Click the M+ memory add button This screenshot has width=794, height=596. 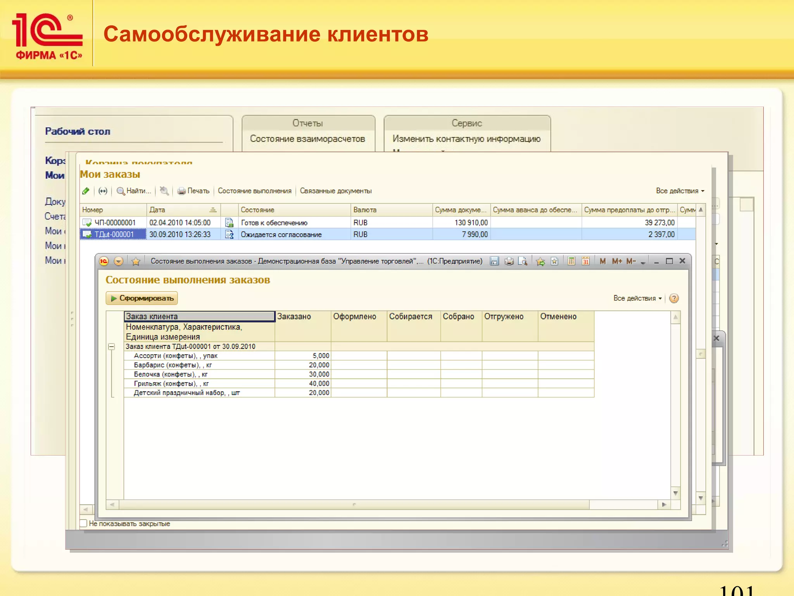click(x=617, y=261)
